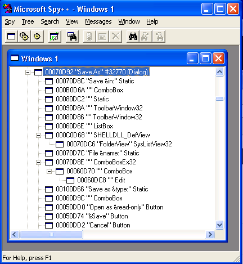The width and height of the screenshot is (243, 264).
Task: Click window icon beside "Save As" dialog node
Action: tap(38, 72)
